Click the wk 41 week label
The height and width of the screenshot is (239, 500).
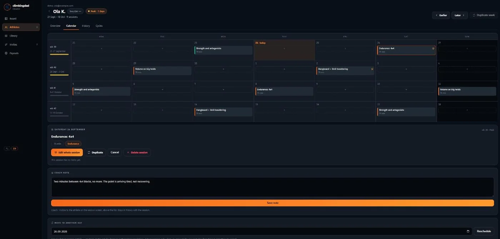coord(53,88)
